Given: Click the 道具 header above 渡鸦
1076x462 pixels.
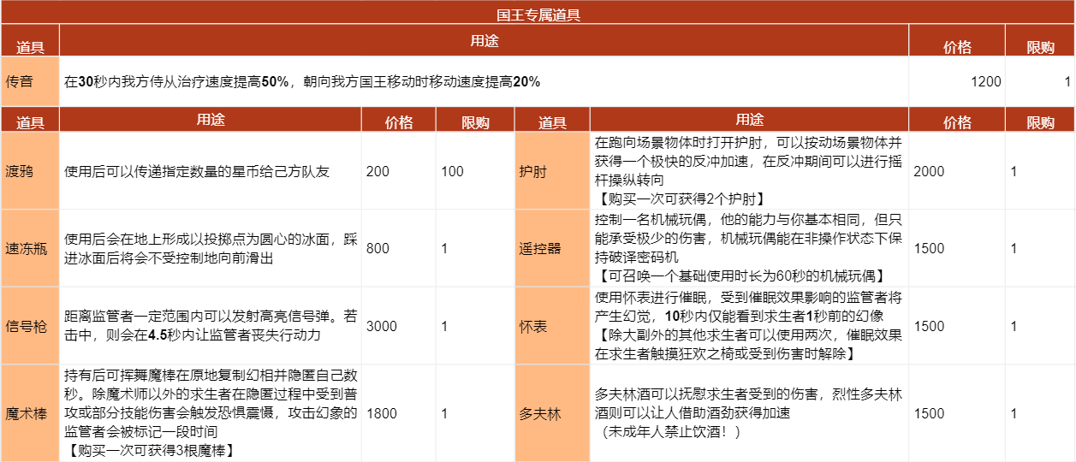Looking at the screenshot, I should pos(30,122).
